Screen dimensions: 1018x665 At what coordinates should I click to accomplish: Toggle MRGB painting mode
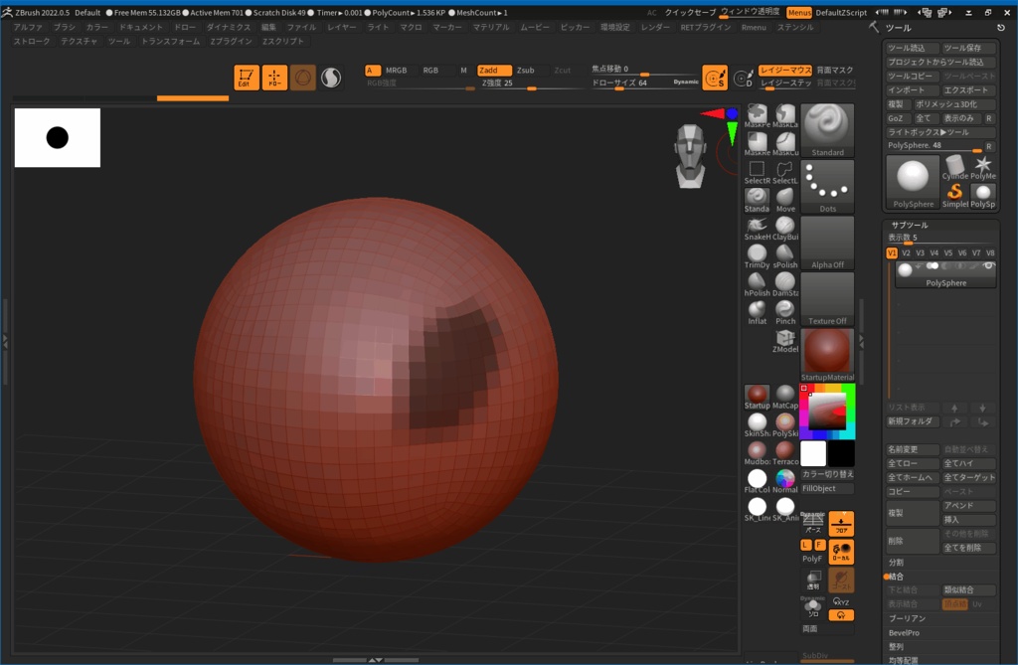pos(396,71)
